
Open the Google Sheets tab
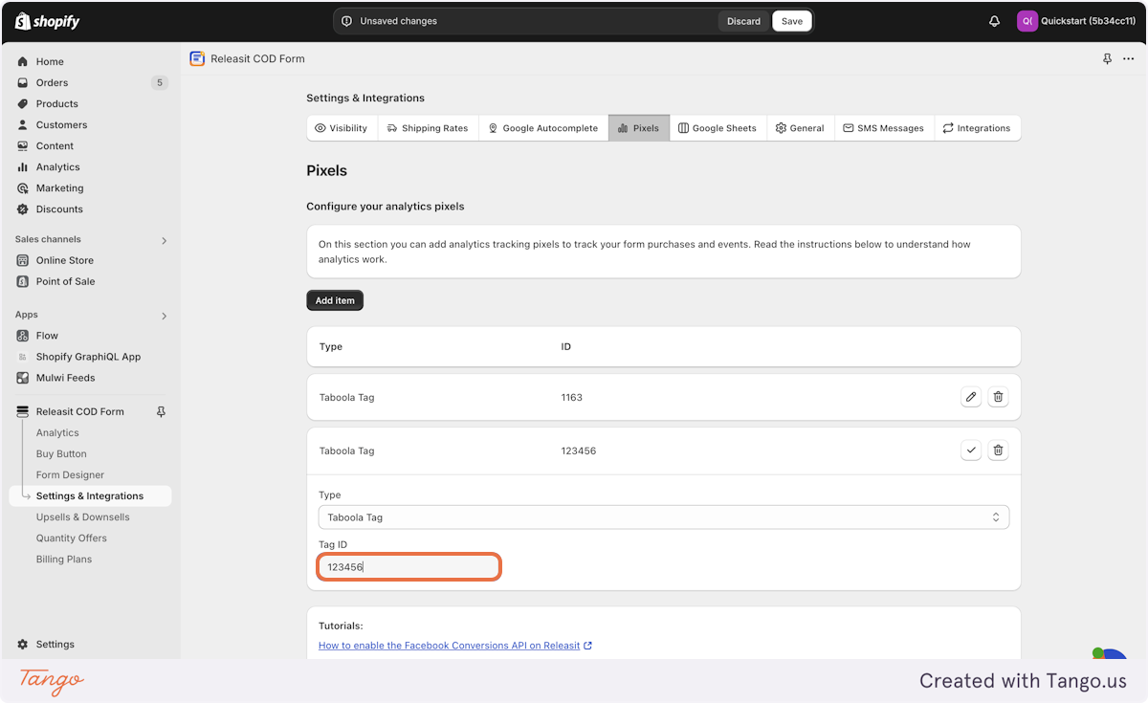[718, 128]
